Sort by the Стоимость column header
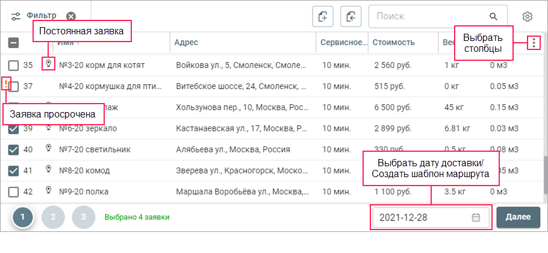Image resolution: width=548 pixels, height=253 pixels. coord(393,43)
